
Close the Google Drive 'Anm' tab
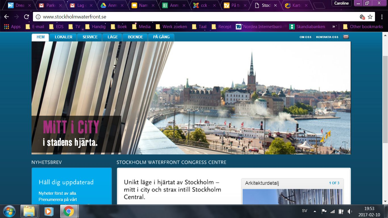point(122,5)
